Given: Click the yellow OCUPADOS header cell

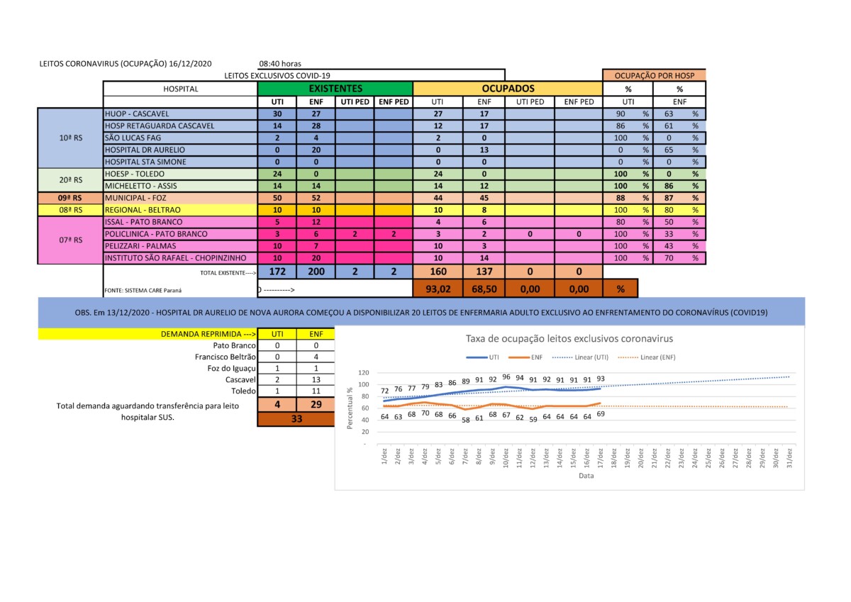Looking at the screenshot, I should tap(508, 89).
